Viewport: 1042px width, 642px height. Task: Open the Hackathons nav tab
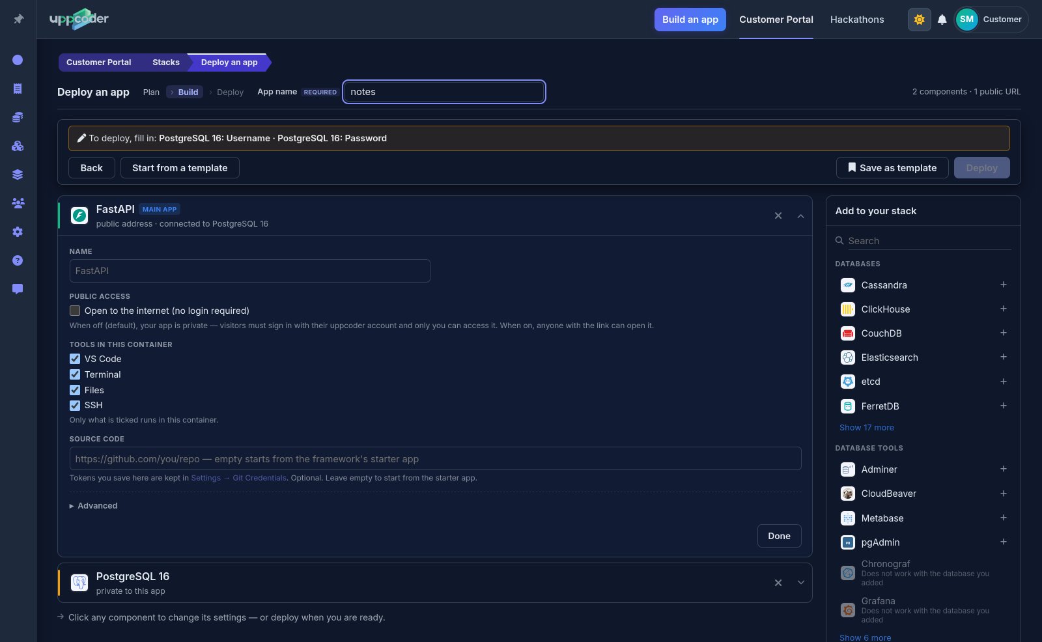pos(857,20)
